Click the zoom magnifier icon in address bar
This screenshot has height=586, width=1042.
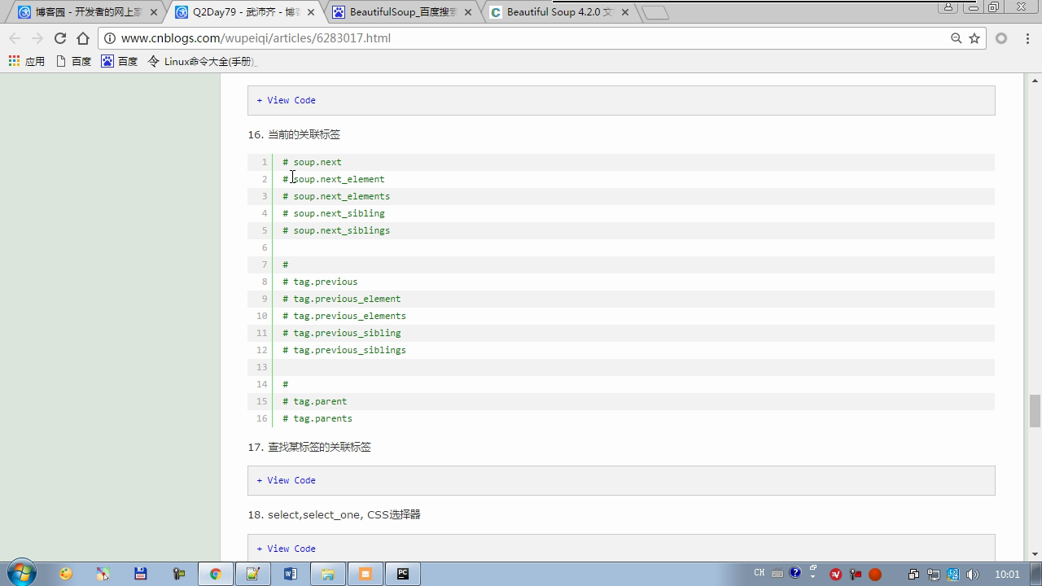pos(957,38)
